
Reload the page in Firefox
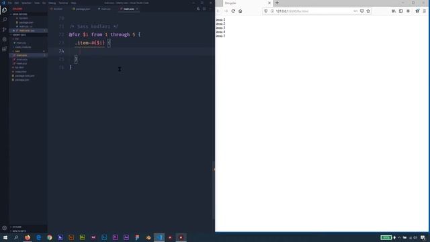pos(233,11)
